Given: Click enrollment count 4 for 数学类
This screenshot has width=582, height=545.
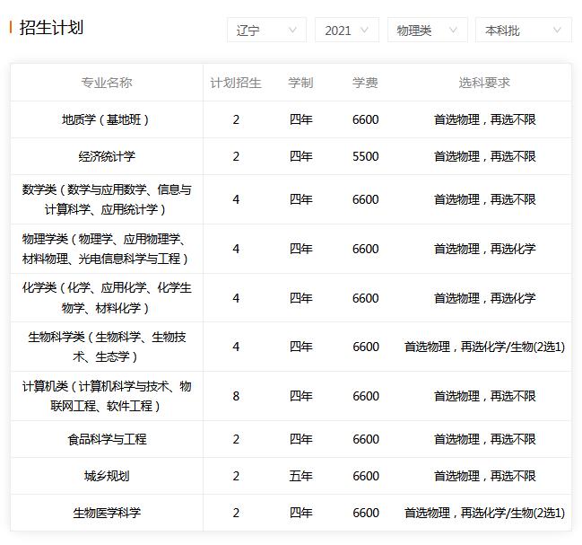Looking at the screenshot, I should 236,199.
